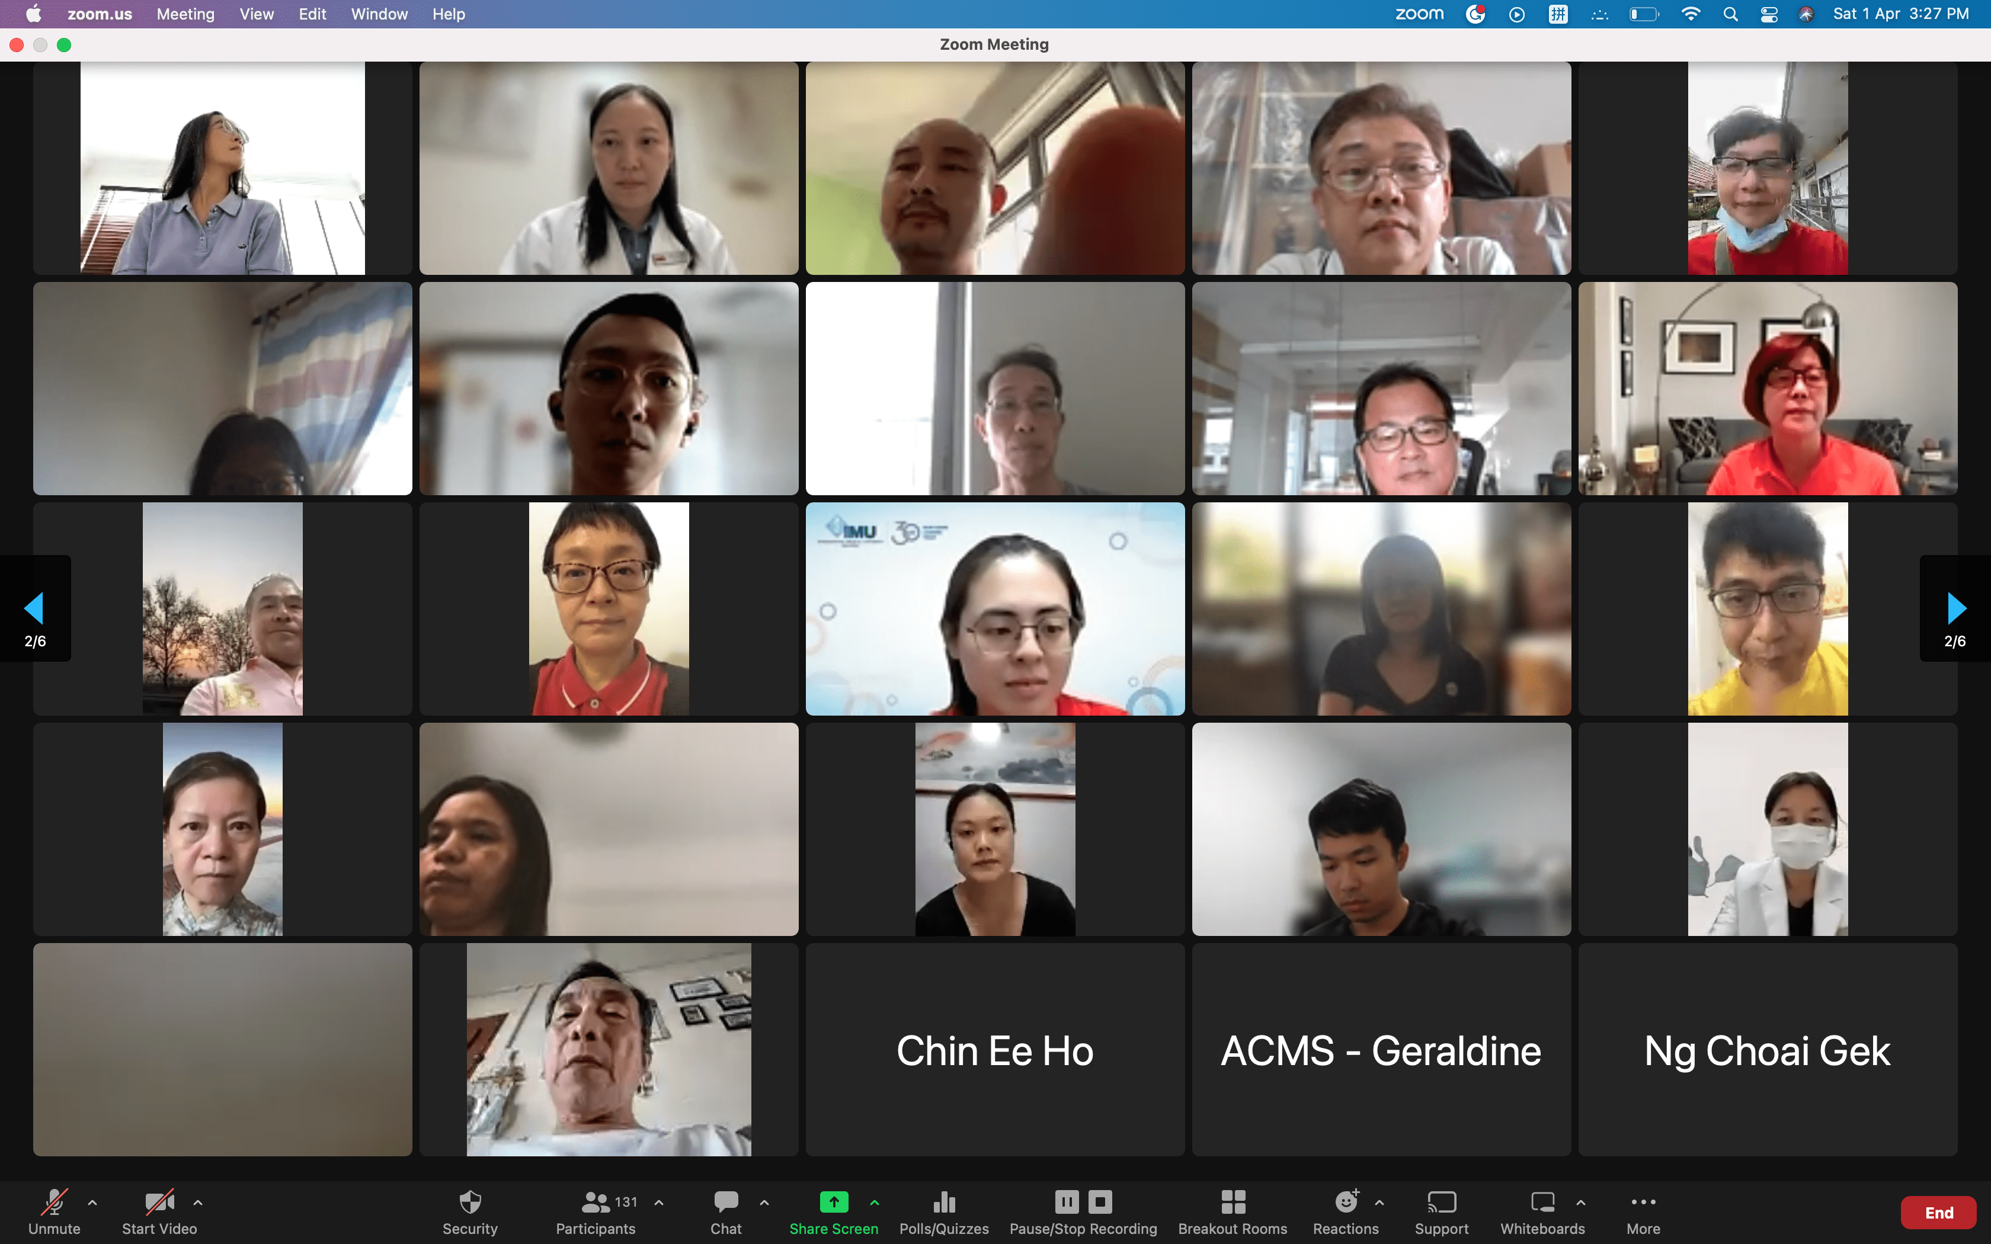This screenshot has height=1244, width=1991.
Task: Open the Meeting menu in menu bar
Action: [185, 14]
